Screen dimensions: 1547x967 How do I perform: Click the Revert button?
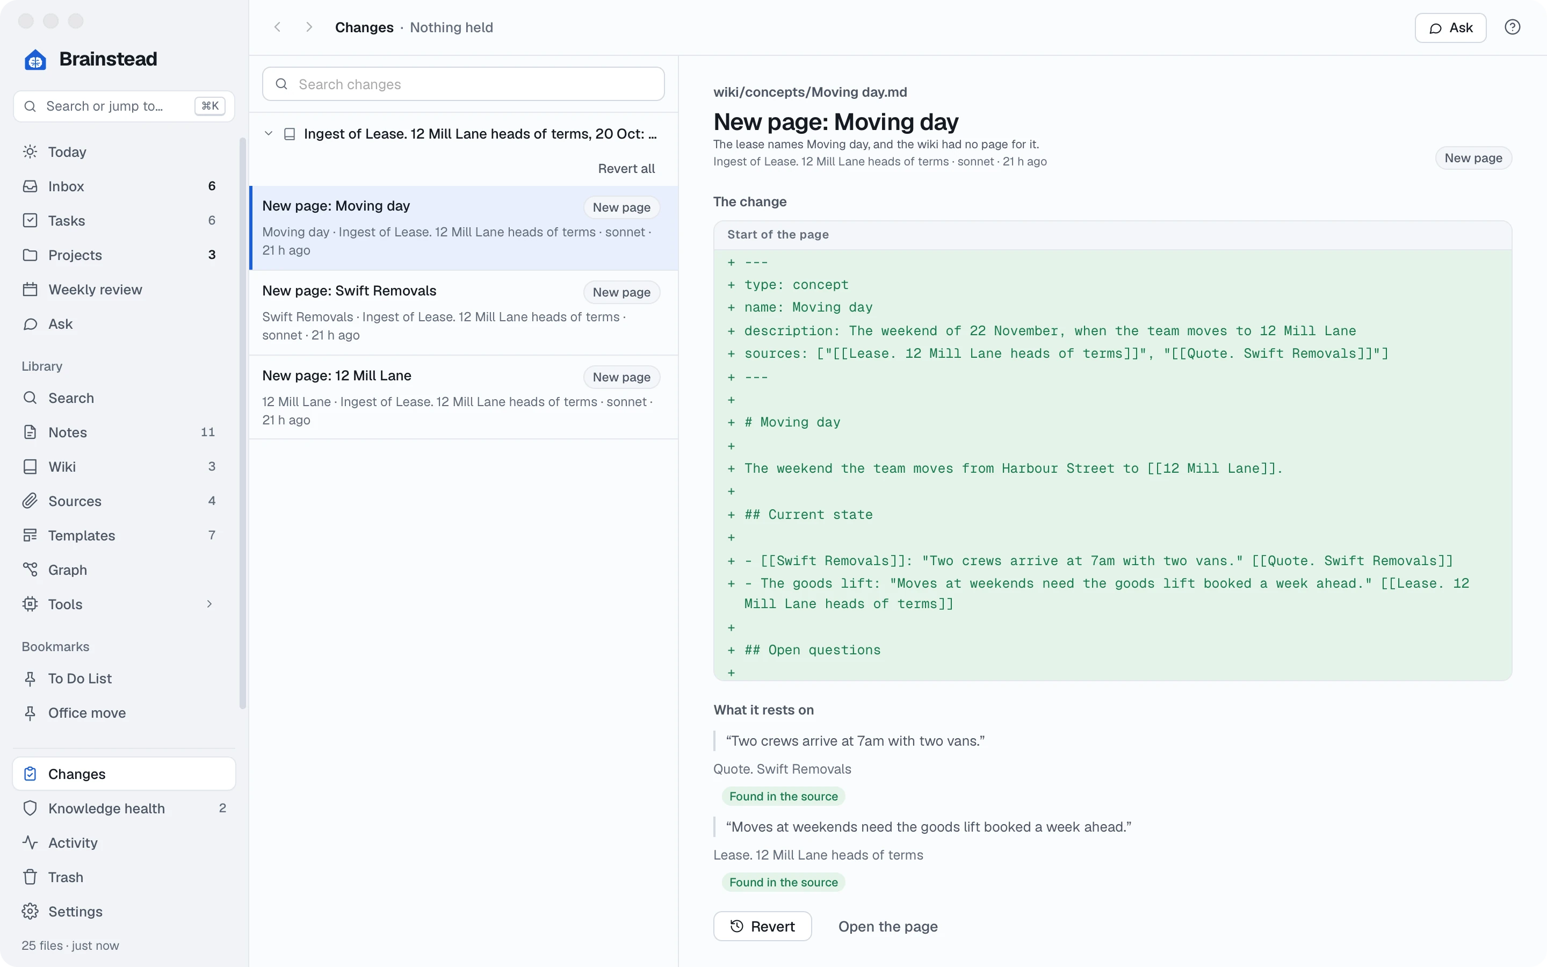[762, 926]
